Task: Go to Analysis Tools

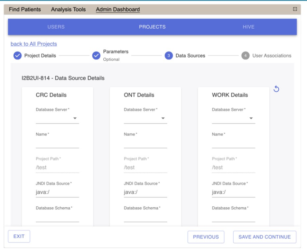Action: [x=68, y=10]
